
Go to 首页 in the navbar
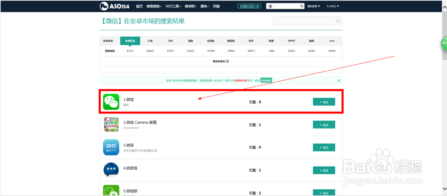click(139, 6)
